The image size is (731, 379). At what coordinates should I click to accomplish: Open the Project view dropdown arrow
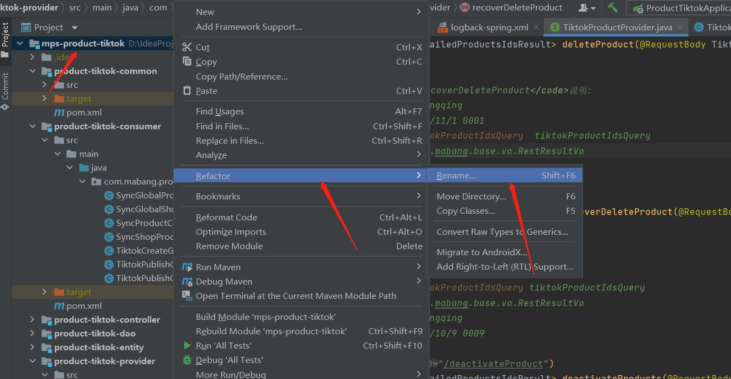(75, 28)
